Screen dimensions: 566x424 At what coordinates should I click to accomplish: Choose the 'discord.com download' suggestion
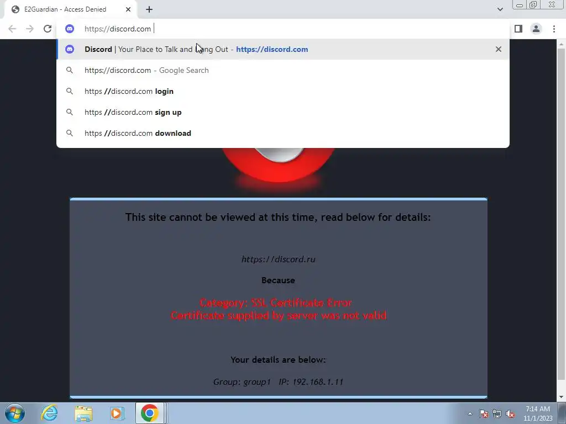pos(283,133)
